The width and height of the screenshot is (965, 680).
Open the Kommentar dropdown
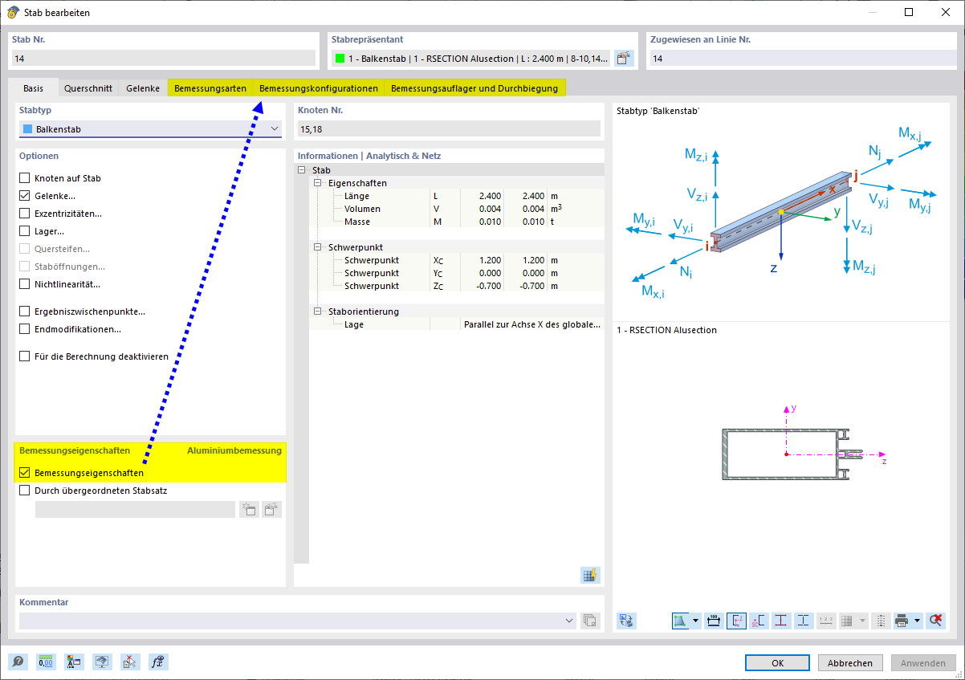[570, 621]
